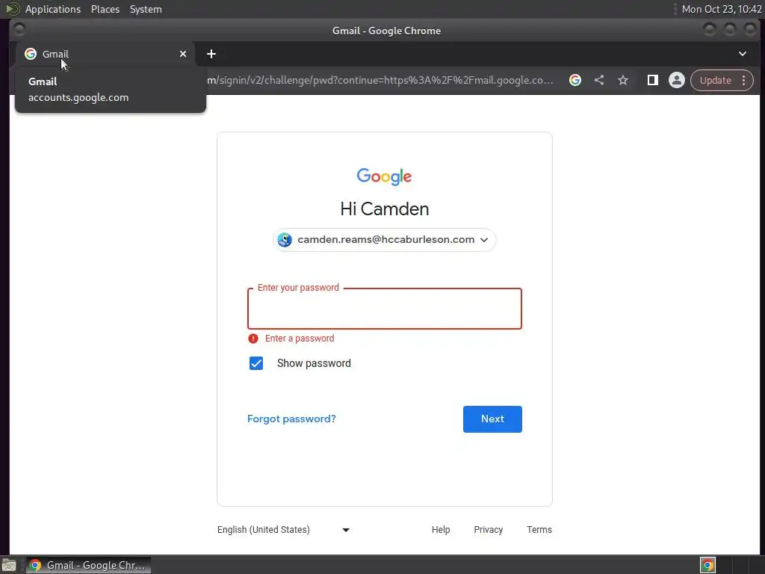
Task: Open the System menu
Action: point(146,9)
